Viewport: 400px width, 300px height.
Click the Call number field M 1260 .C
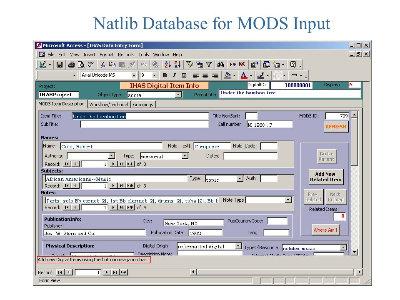pyautogui.click(x=270, y=125)
